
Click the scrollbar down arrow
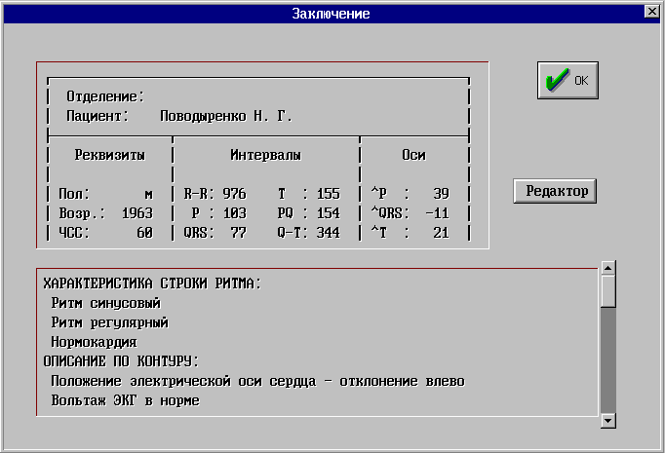click(607, 421)
